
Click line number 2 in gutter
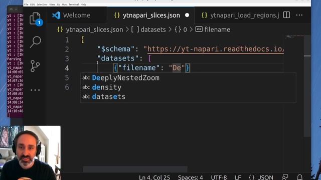tap(67, 49)
